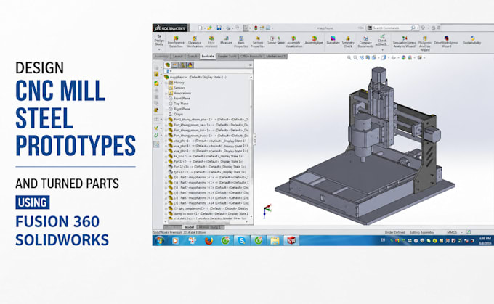Expand the History node in the tree
Viewport: 494px width, 304px height.
(x=166, y=83)
